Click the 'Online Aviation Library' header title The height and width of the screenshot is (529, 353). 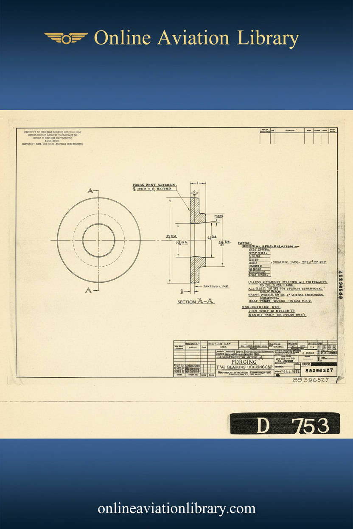point(196,39)
